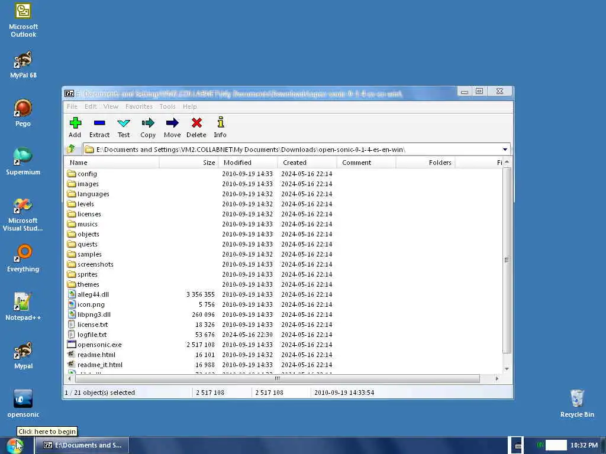Sort by Size column header

[189, 163]
